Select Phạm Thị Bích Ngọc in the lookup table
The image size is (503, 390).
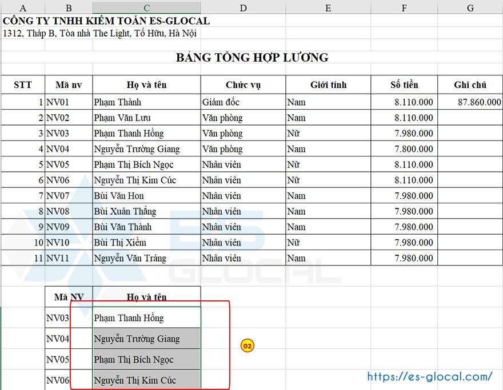(146, 359)
